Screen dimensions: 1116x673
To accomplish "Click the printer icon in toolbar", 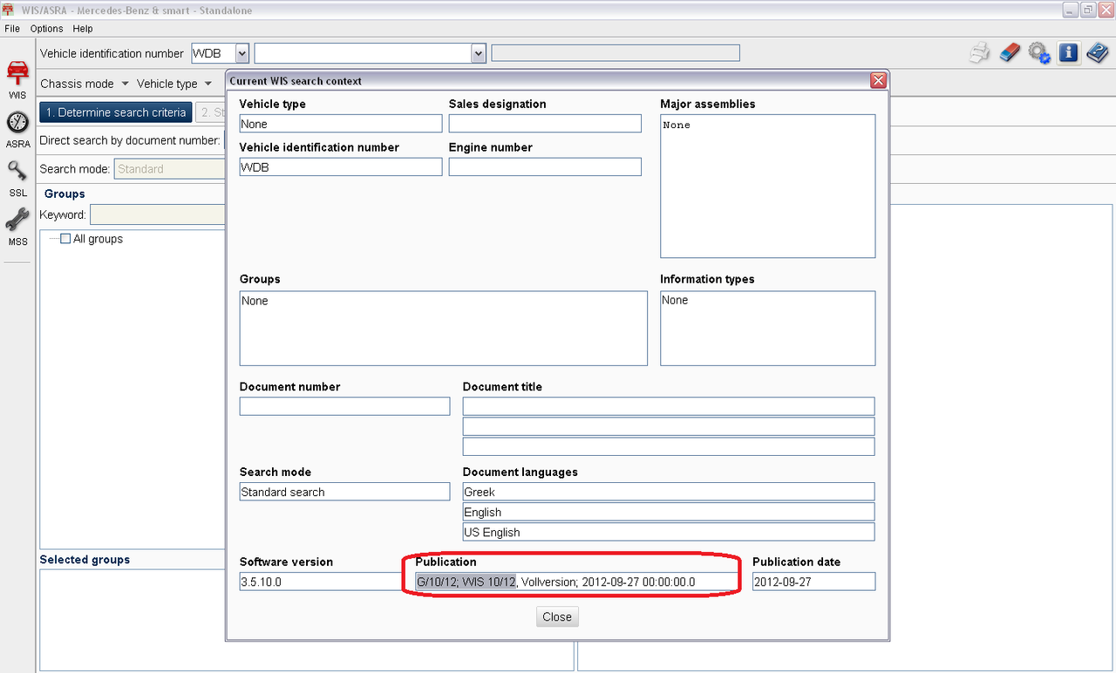I will (x=980, y=52).
